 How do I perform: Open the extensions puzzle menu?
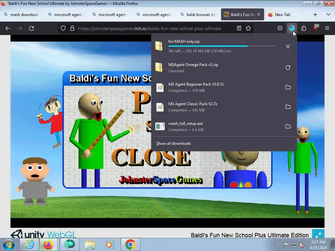click(304, 28)
